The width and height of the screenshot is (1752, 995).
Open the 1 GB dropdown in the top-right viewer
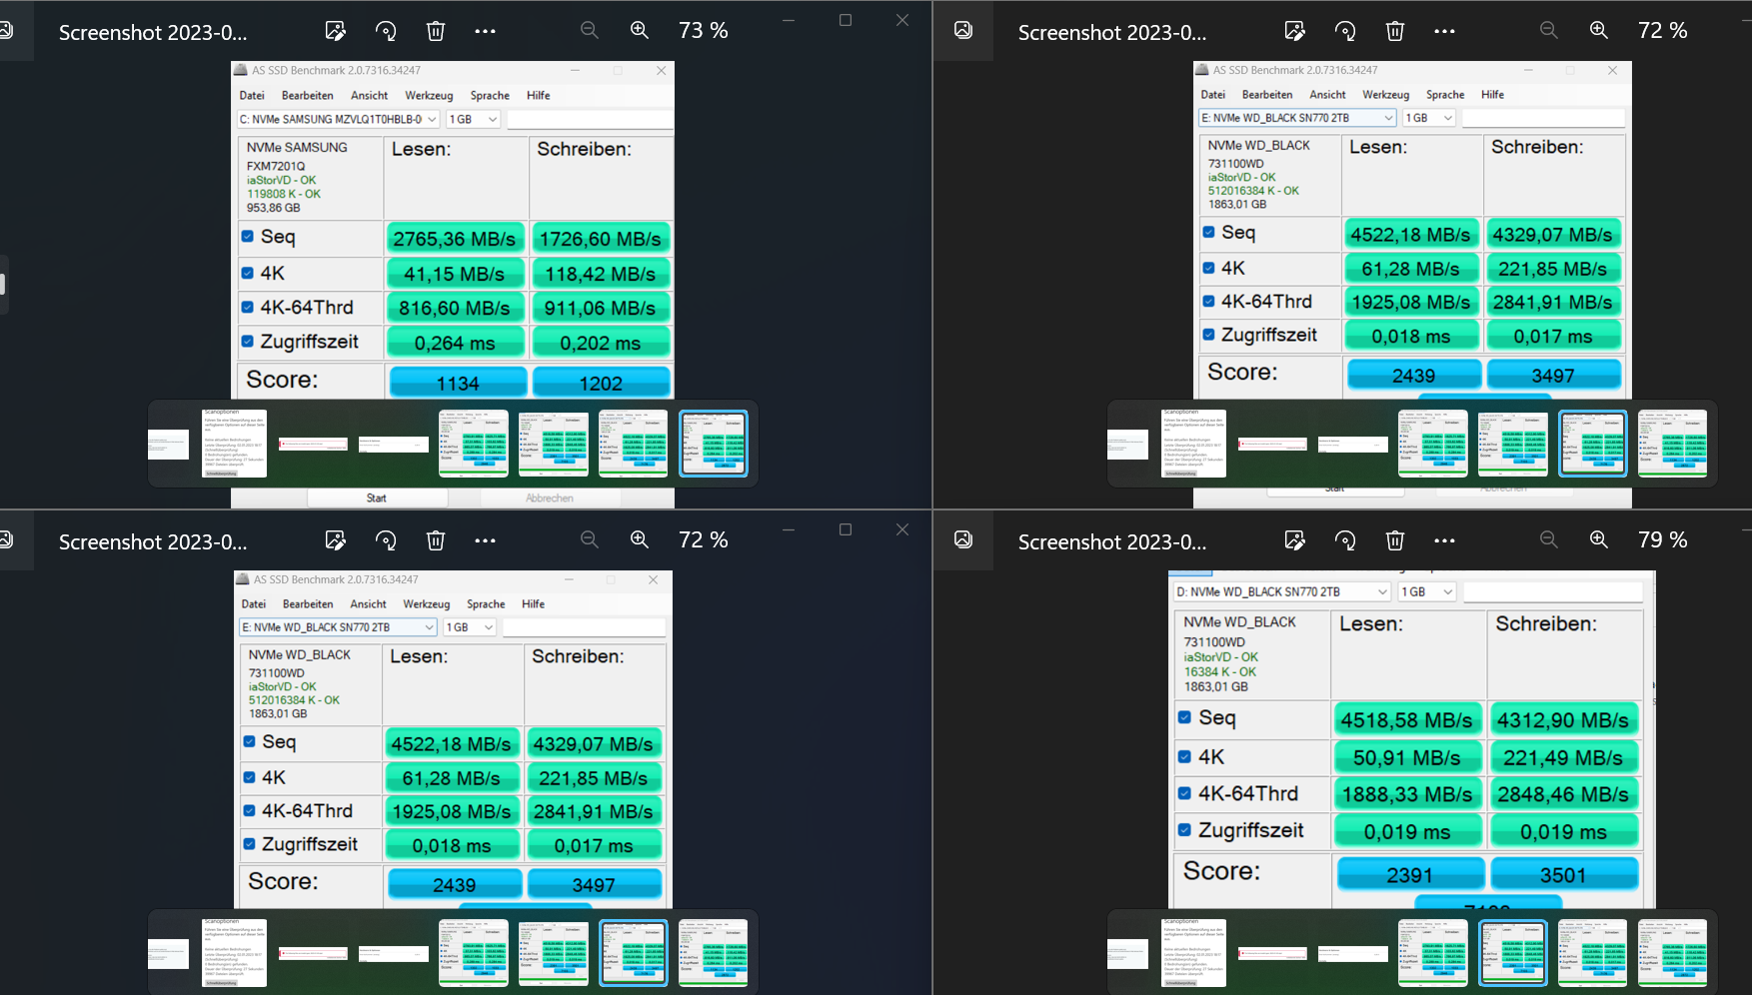(1429, 118)
